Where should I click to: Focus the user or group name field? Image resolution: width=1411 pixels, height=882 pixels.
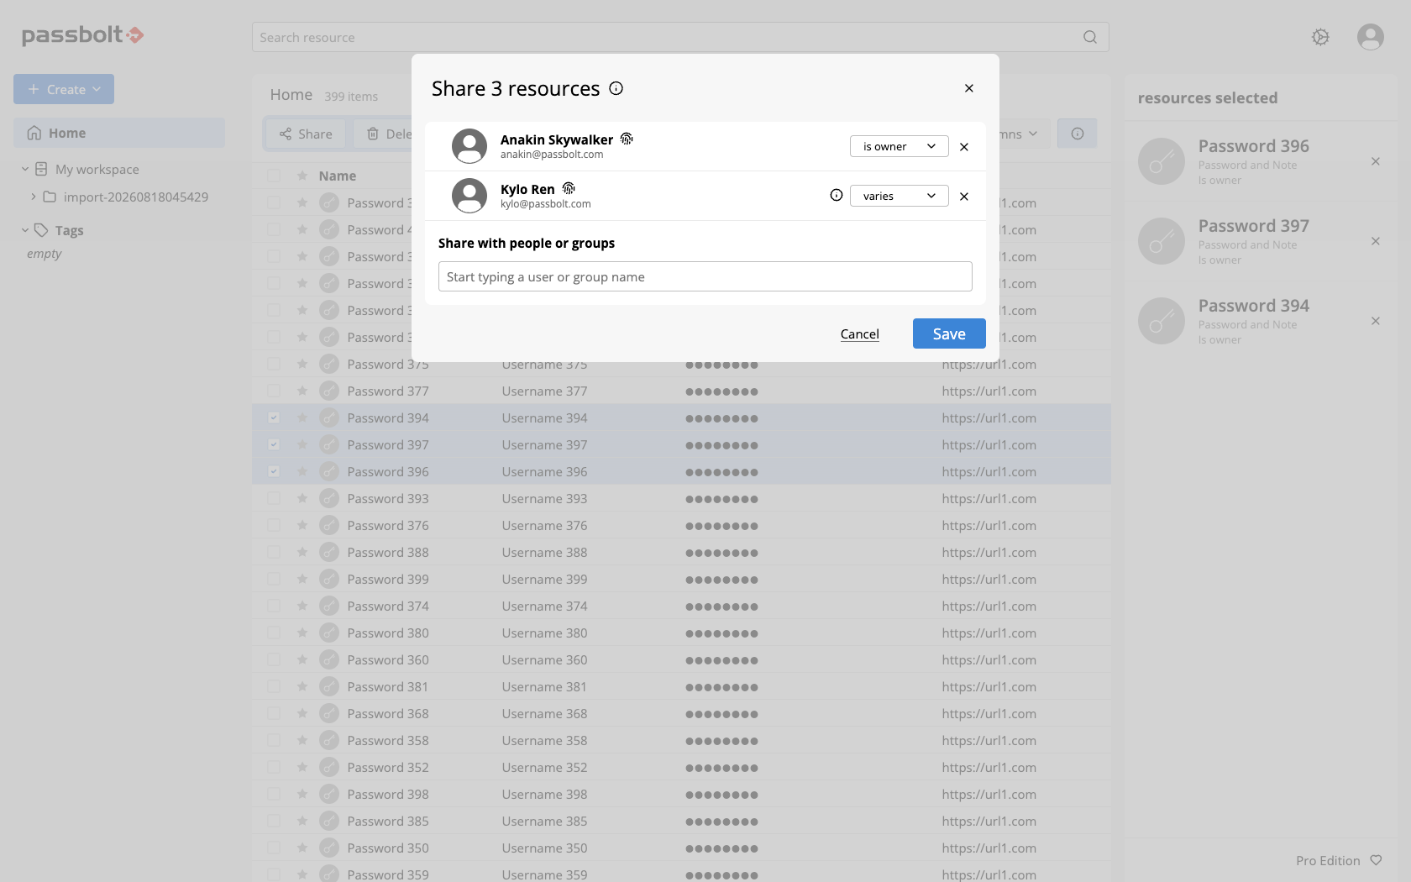point(705,276)
